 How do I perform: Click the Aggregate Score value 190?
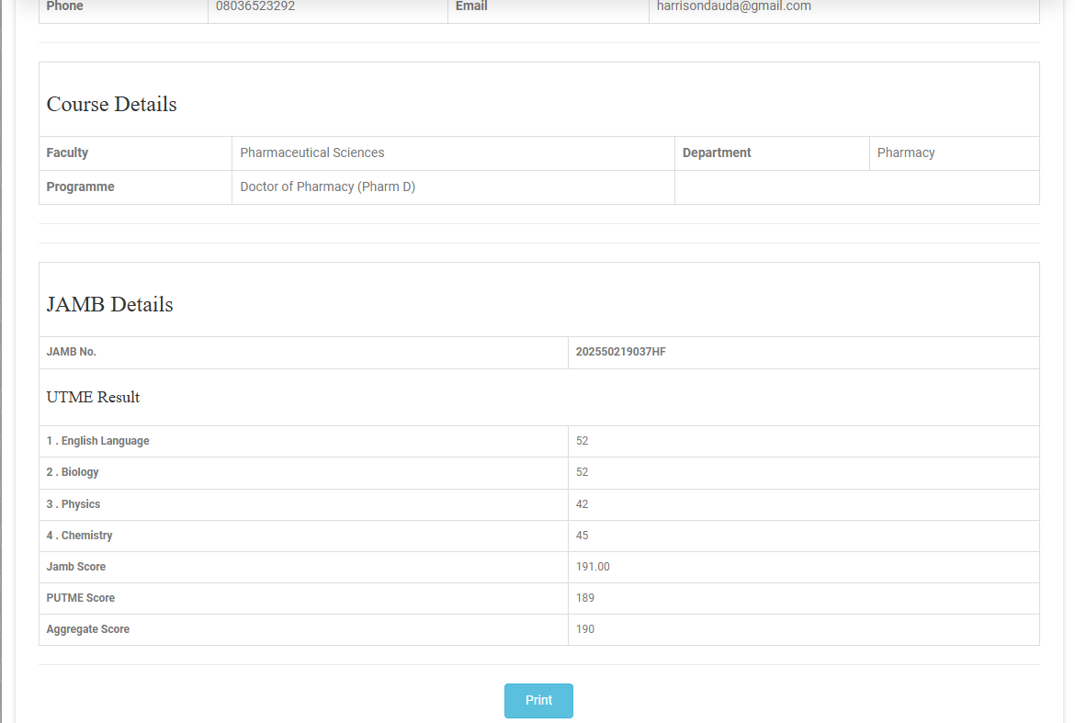coord(585,629)
